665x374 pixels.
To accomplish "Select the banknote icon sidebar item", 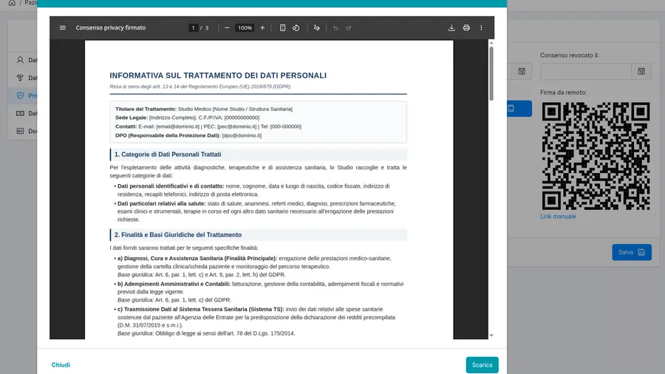I will (x=22, y=113).
